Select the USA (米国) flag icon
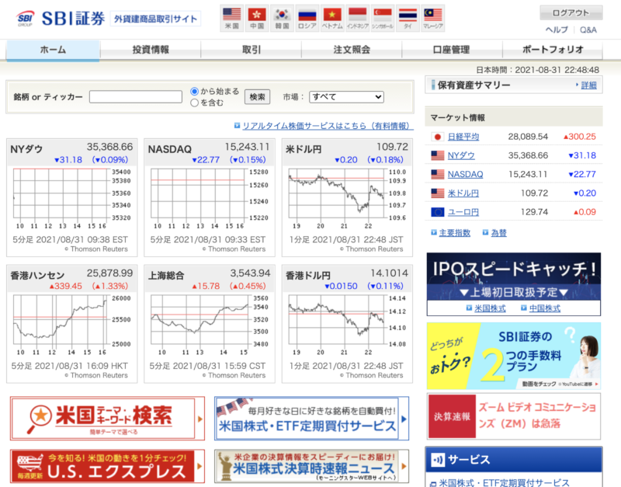The width and height of the screenshot is (621, 487). pyautogui.click(x=231, y=18)
